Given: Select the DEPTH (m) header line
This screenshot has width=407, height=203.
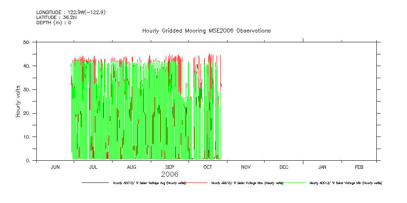Looking at the screenshot, I should coord(54,23).
